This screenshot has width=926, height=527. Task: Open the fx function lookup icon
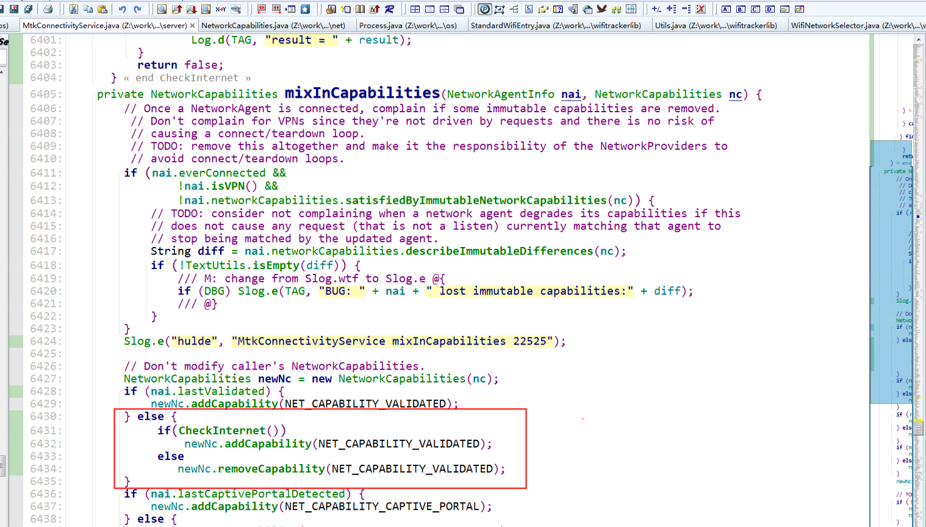(x=375, y=9)
